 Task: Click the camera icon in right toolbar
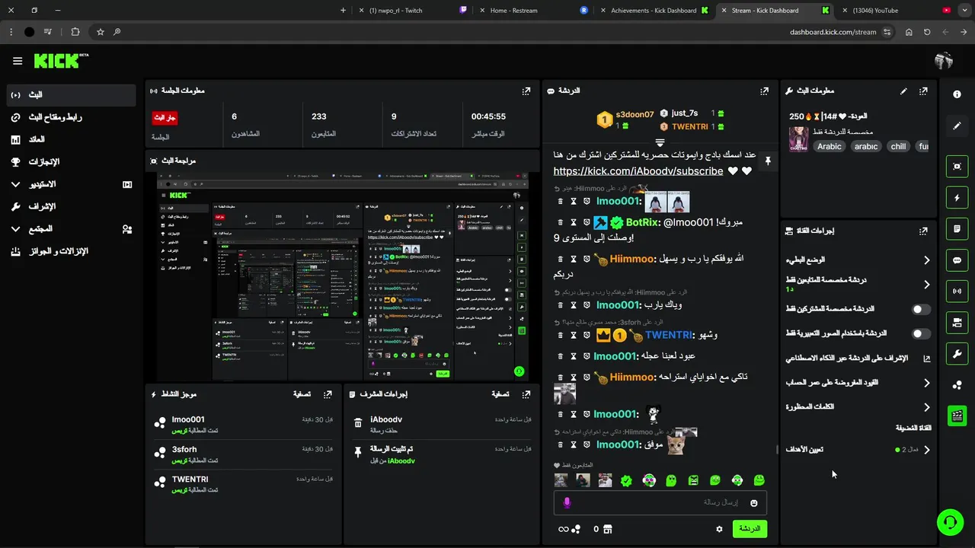[957, 323]
